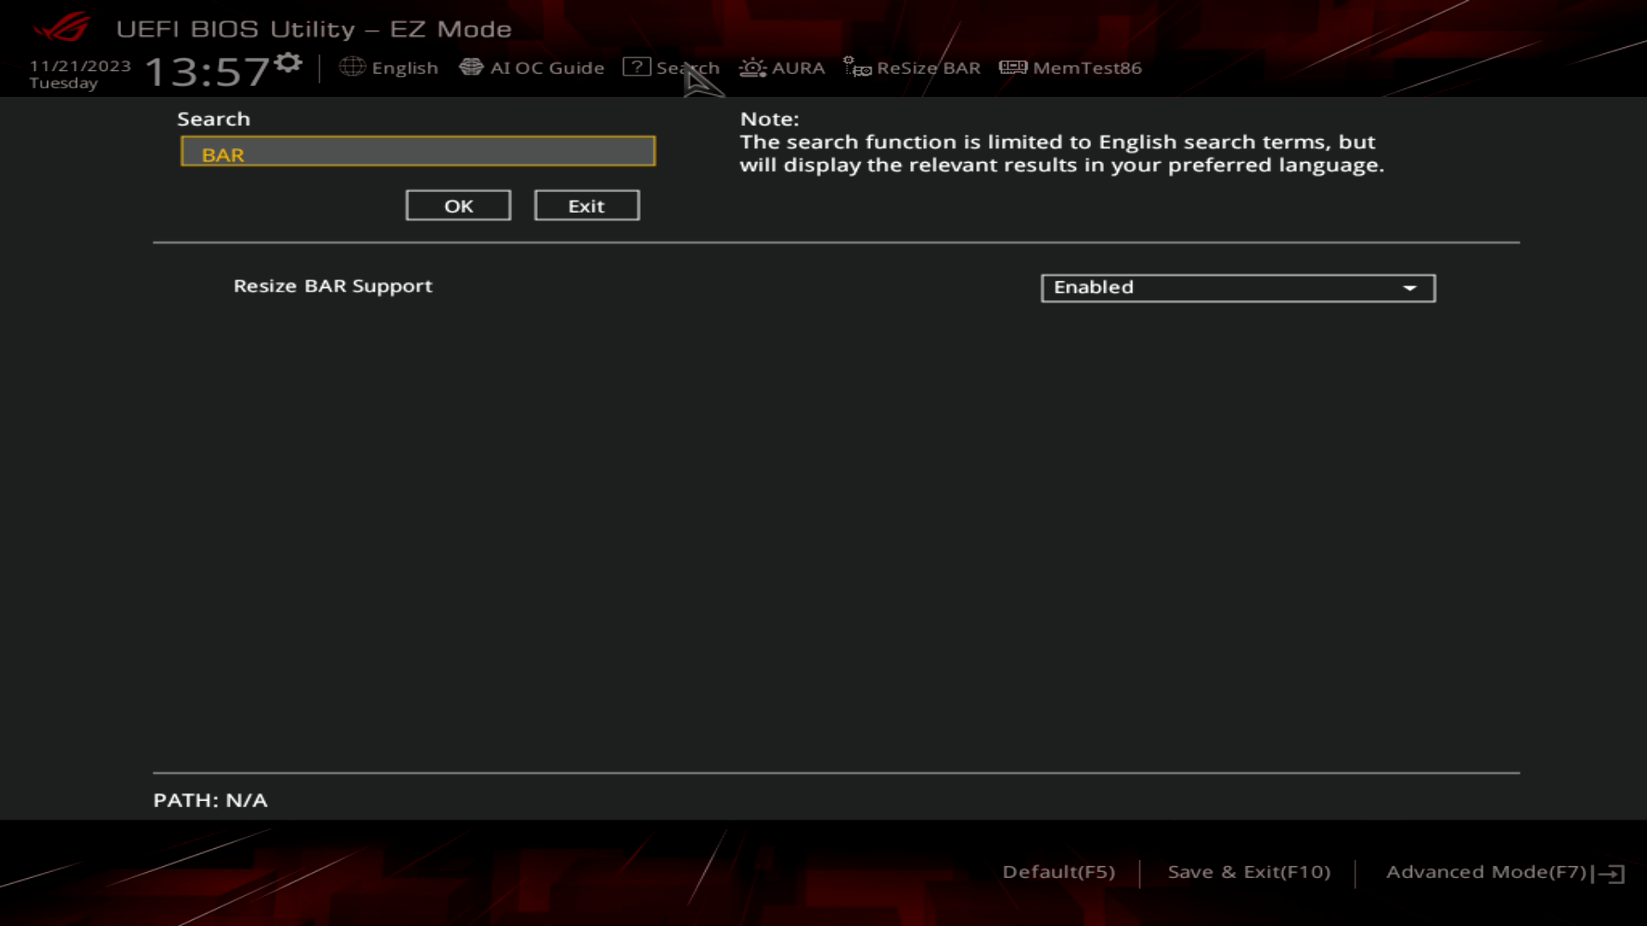Screen dimensions: 1647x926
Task: Open the Search question mark icon
Action: coord(636,67)
